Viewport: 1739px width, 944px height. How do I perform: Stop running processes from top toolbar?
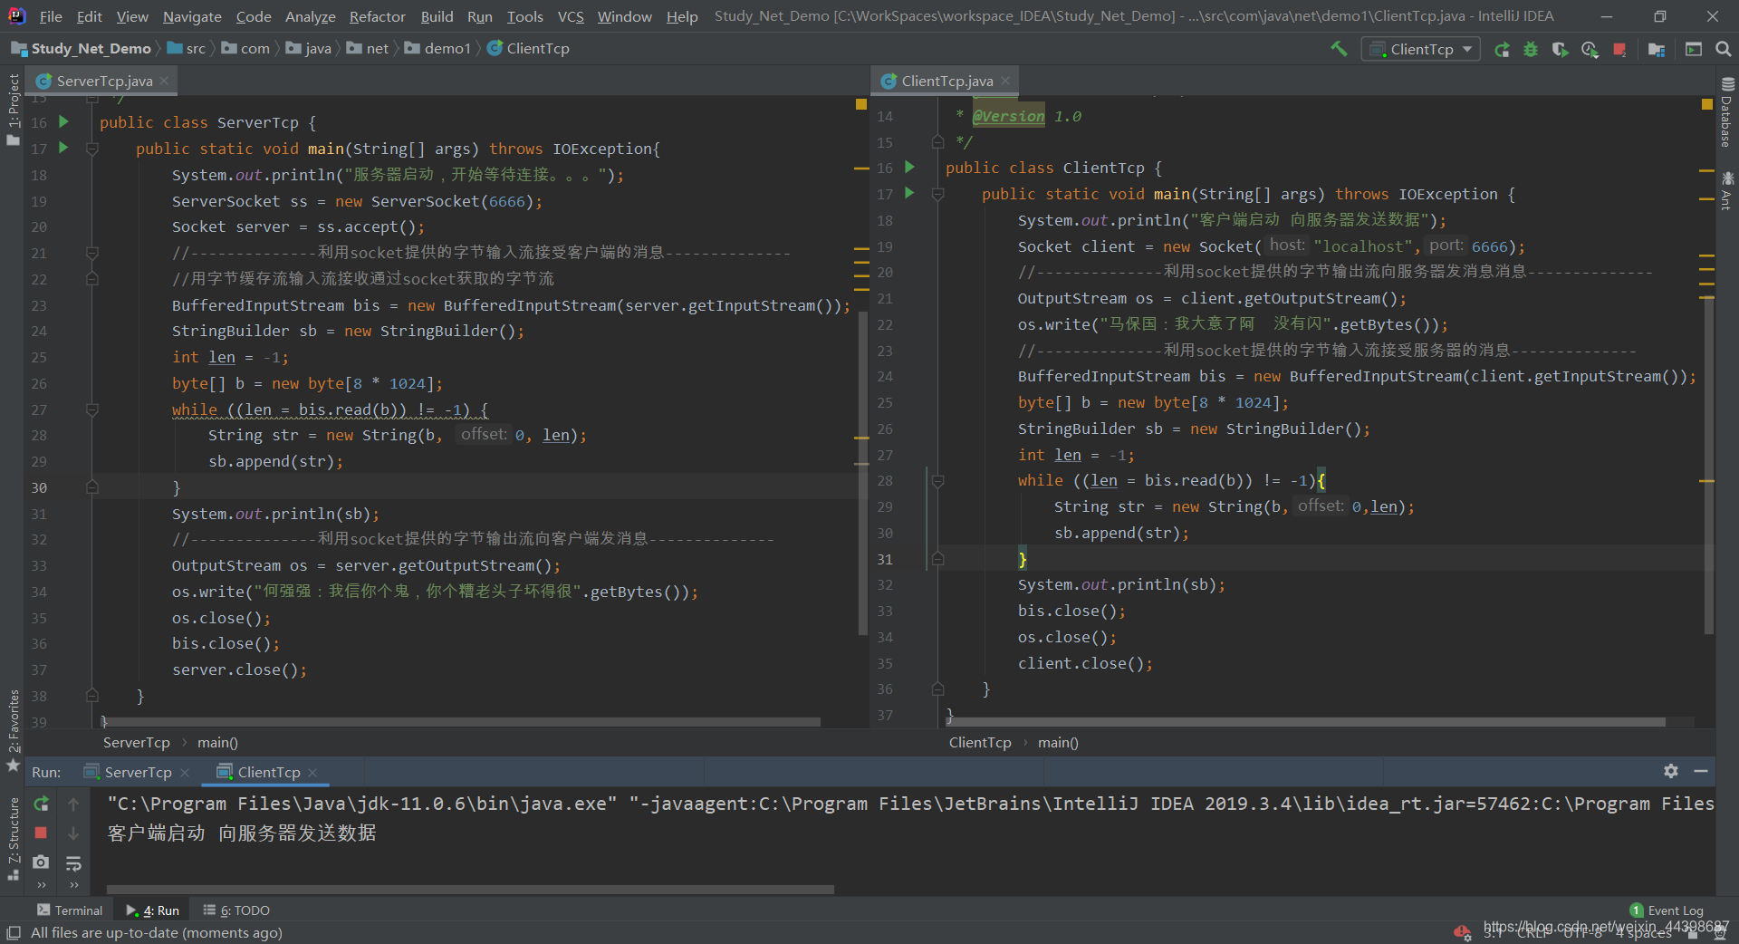tap(1619, 49)
